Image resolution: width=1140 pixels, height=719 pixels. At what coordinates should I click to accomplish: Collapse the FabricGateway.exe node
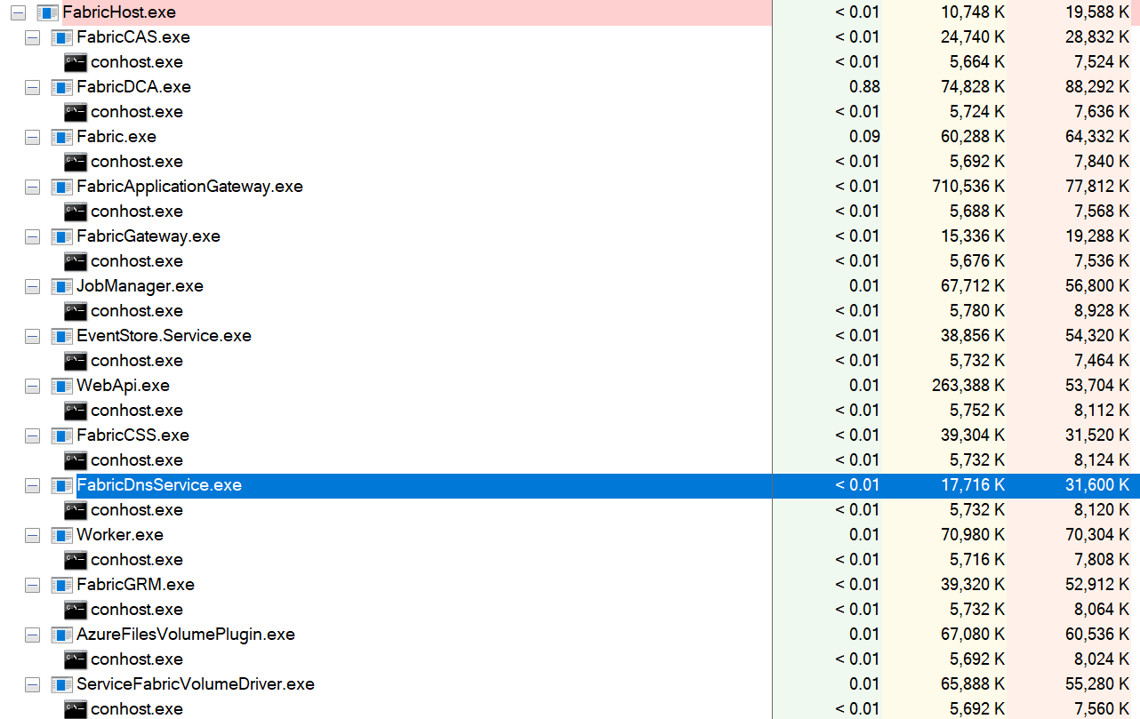point(32,236)
